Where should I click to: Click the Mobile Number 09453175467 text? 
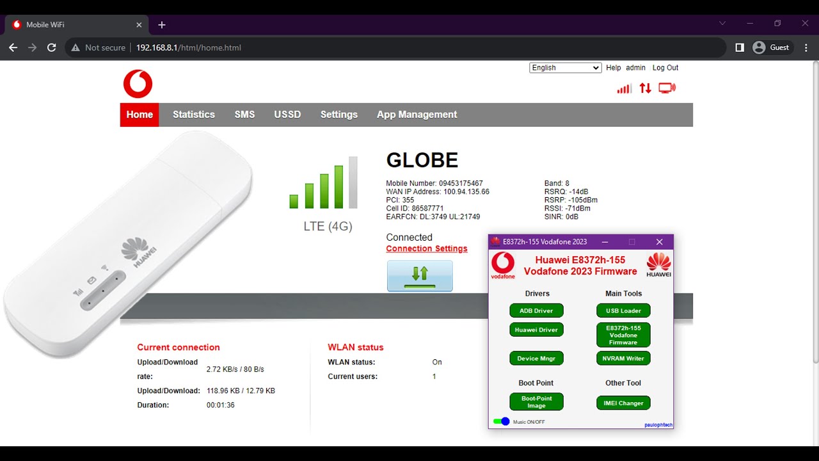point(434,183)
